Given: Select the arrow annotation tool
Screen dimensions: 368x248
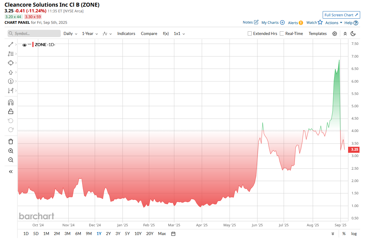Looking at the screenshot, I should pyautogui.click(x=11, y=72).
